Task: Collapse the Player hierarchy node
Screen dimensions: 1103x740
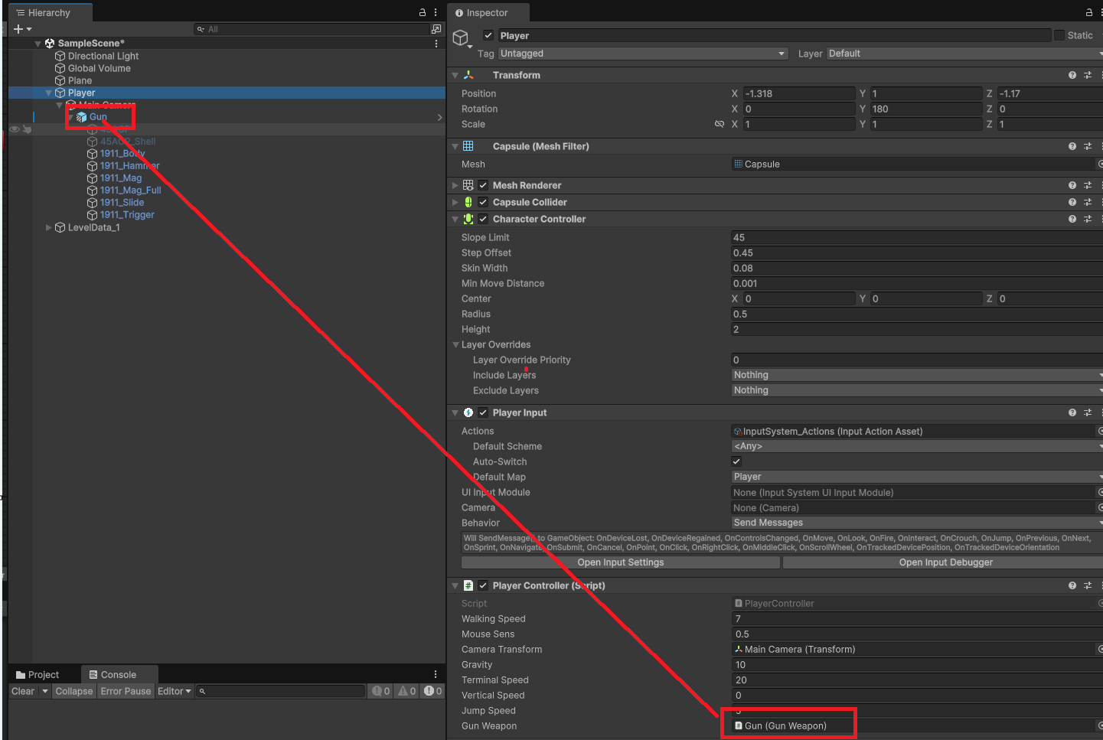Action: pyautogui.click(x=49, y=93)
